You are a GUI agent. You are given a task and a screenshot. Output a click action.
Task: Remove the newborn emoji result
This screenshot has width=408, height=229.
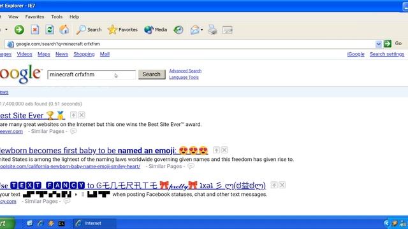pyautogui.click(x=224, y=150)
